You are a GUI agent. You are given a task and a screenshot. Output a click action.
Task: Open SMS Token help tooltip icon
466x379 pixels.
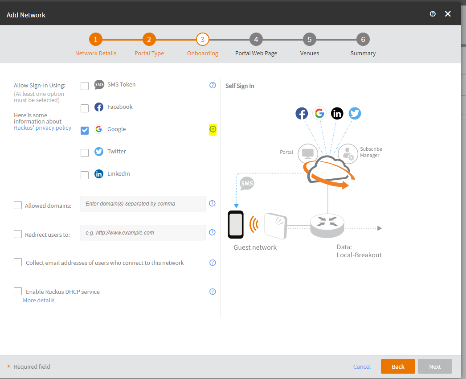click(x=213, y=85)
